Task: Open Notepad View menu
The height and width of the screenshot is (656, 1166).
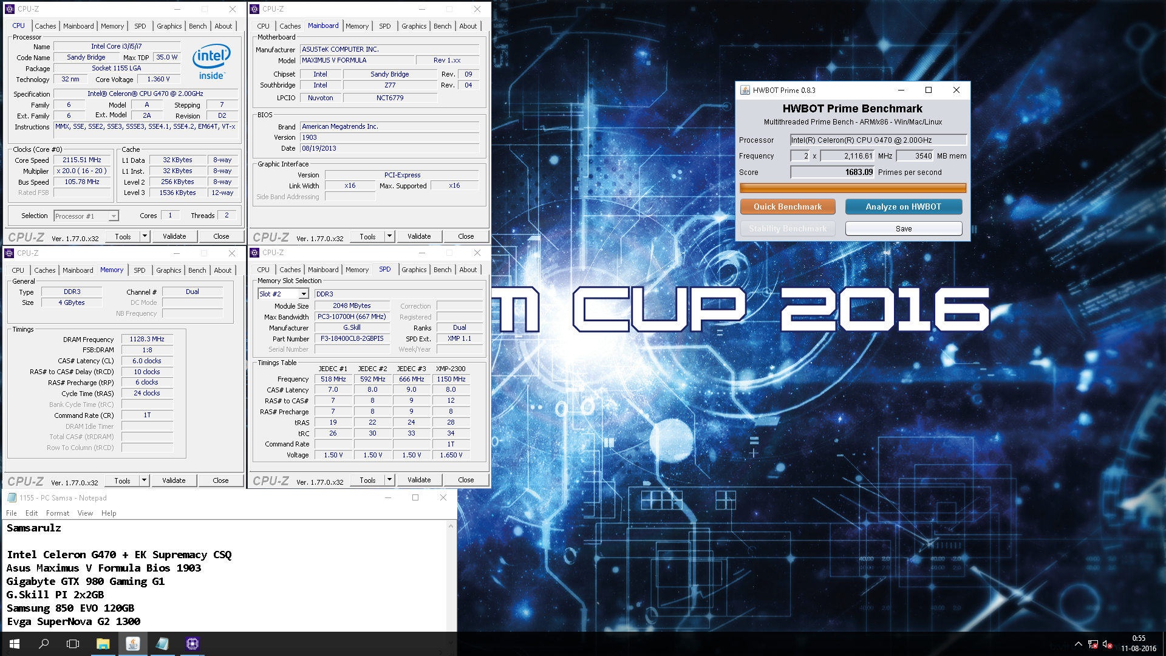Action: coord(85,513)
